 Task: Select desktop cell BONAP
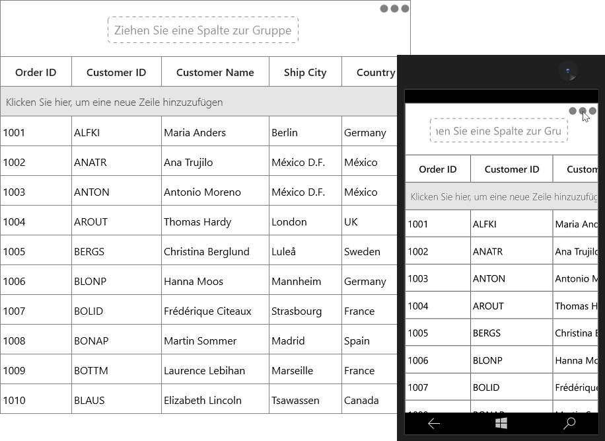pos(116,341)
